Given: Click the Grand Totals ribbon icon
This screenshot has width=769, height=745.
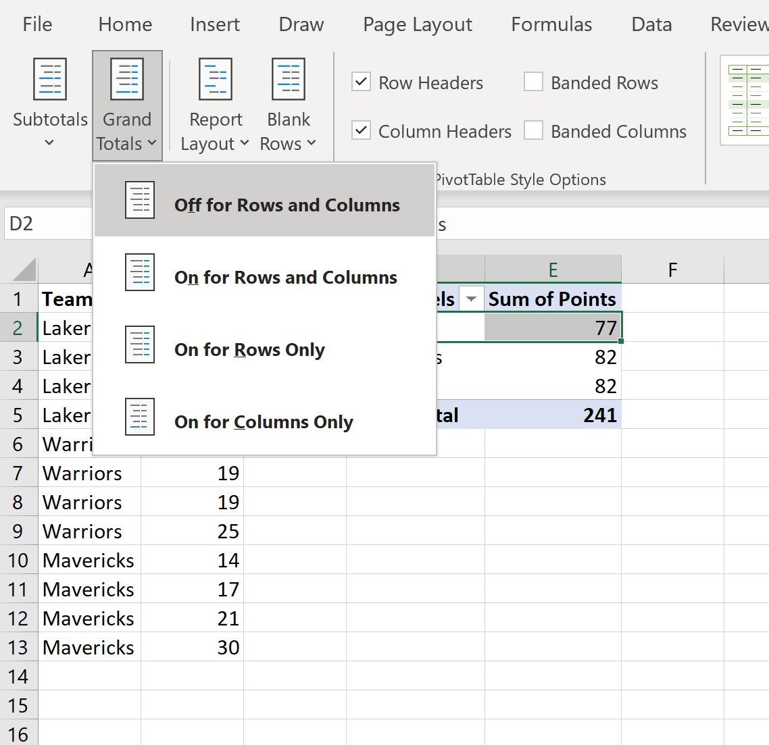Looking at the screenshot, I should (x=127, y=80).
